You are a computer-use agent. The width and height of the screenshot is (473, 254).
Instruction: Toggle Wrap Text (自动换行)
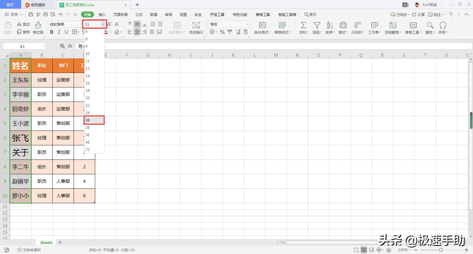click(196, 25)
